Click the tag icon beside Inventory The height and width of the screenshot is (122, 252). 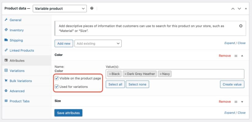pos(6,30)
